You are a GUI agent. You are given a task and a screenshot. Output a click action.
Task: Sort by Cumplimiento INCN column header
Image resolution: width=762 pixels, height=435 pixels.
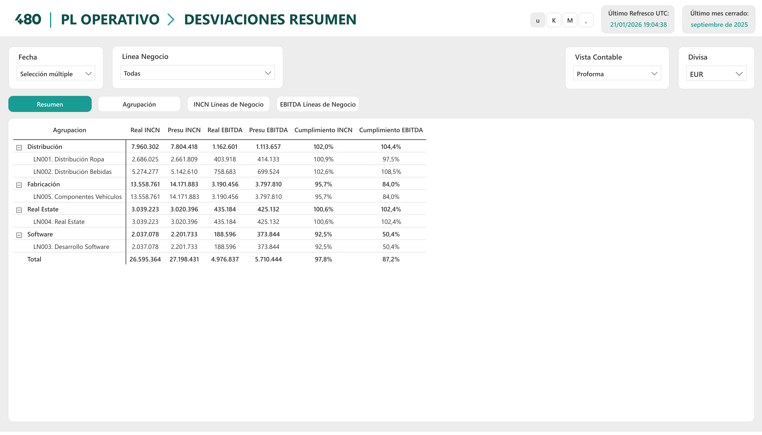pos(323,130)
